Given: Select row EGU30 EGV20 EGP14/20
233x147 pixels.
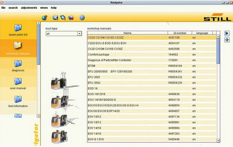Looking at the screenshot, I should click(152, 111).
